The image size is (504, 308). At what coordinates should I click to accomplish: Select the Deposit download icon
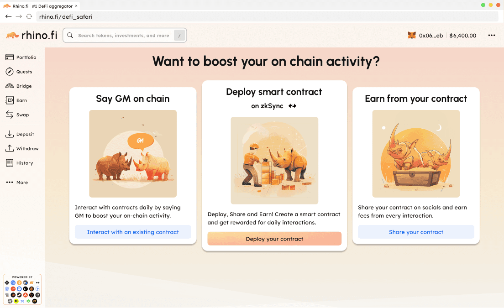coord(9,134)
